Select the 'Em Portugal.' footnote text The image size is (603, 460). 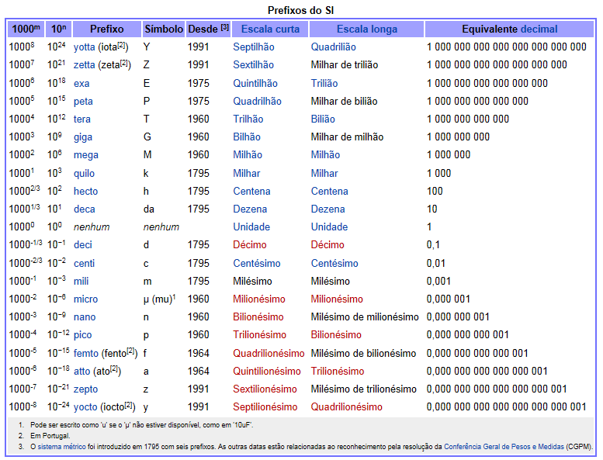[50, 436]
